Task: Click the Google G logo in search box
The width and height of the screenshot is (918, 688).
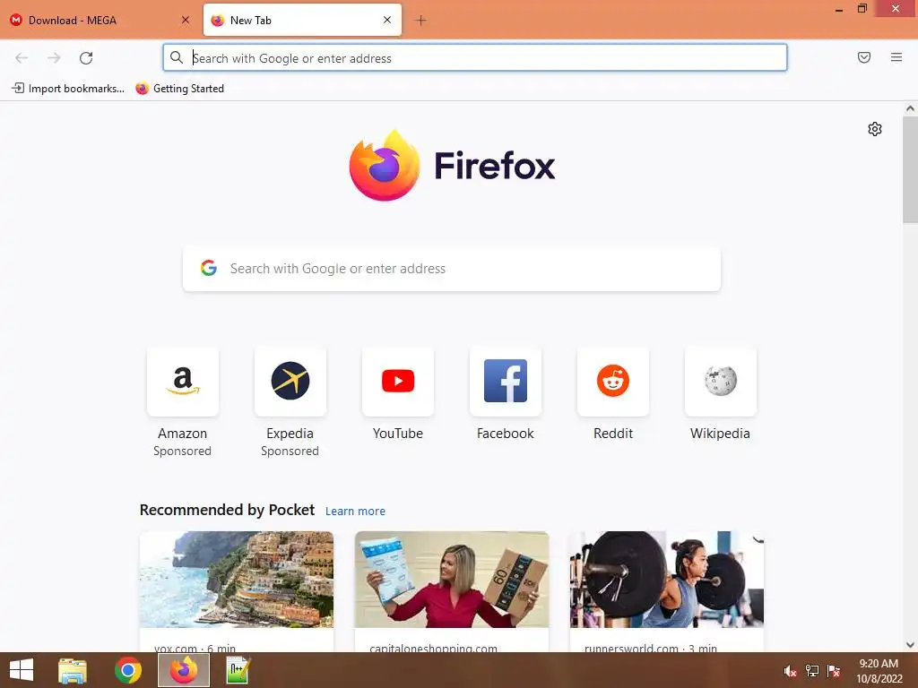Action: 209,268
